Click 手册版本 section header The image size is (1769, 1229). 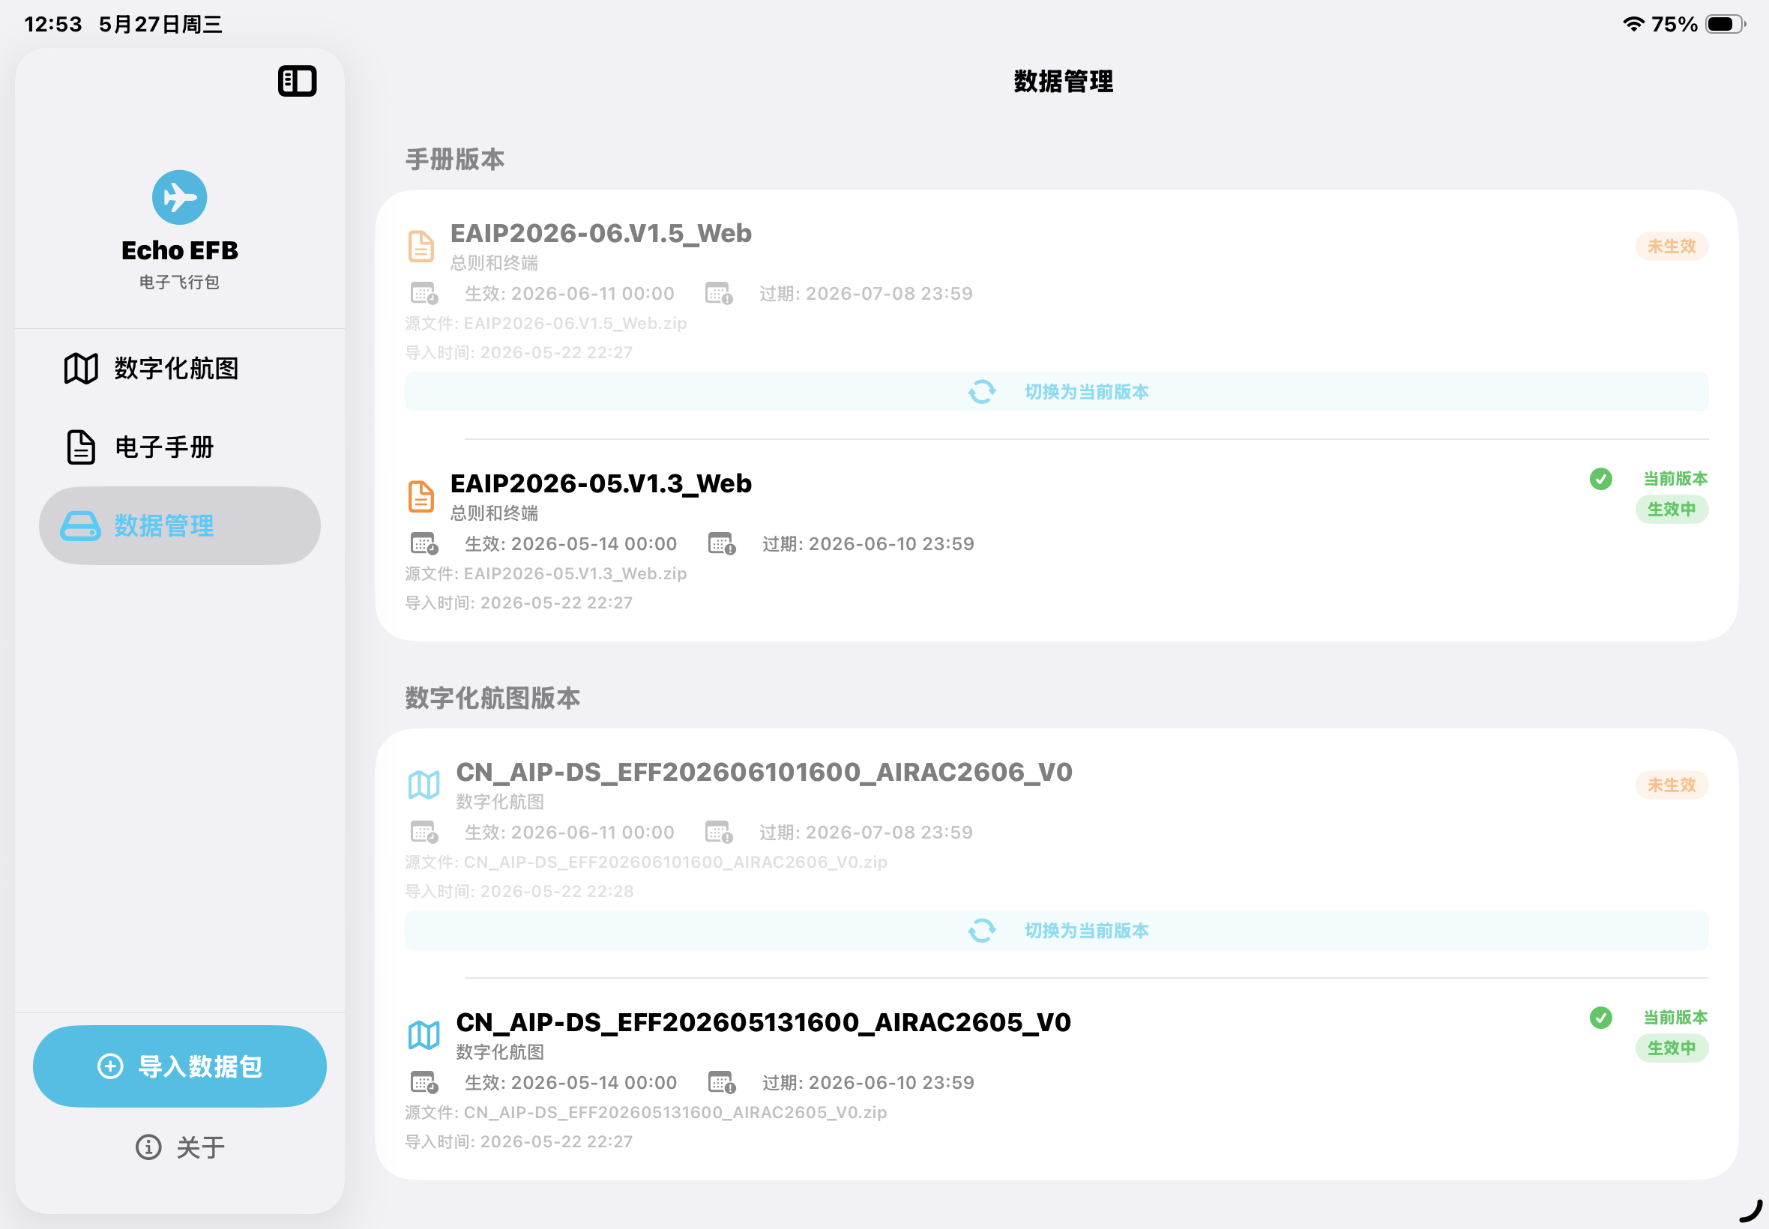pyautogui.click(x=455, y=160)
